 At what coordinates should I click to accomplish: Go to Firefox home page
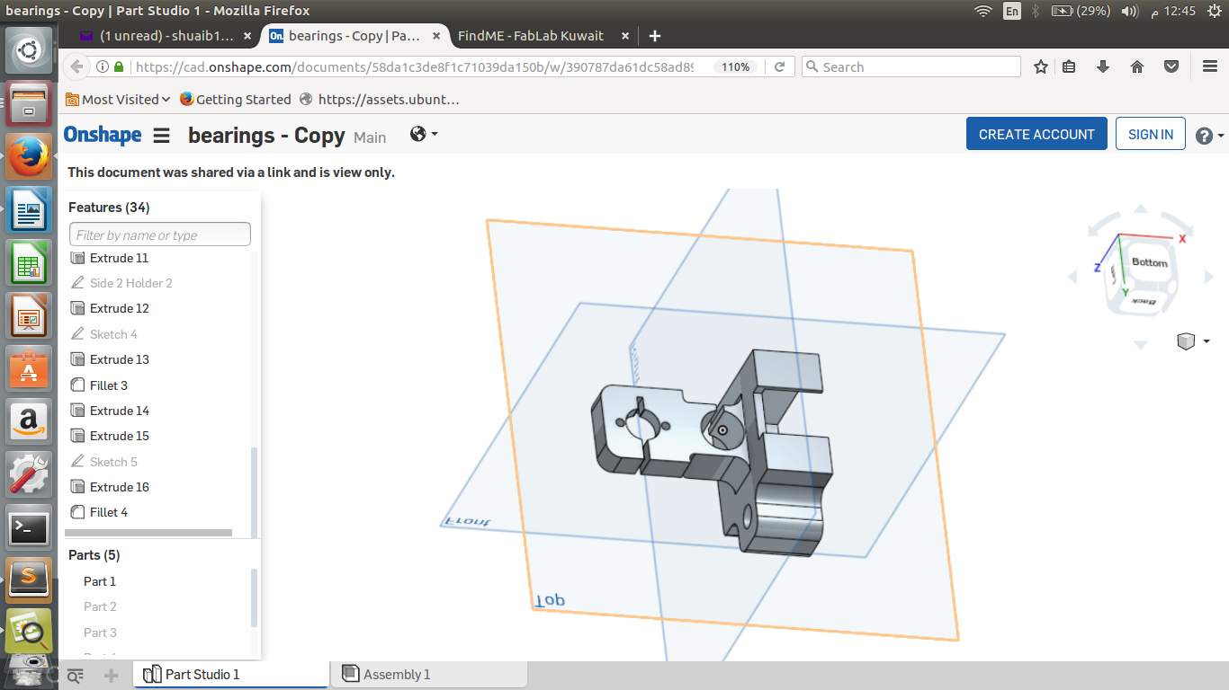(x=1137, y=66)
